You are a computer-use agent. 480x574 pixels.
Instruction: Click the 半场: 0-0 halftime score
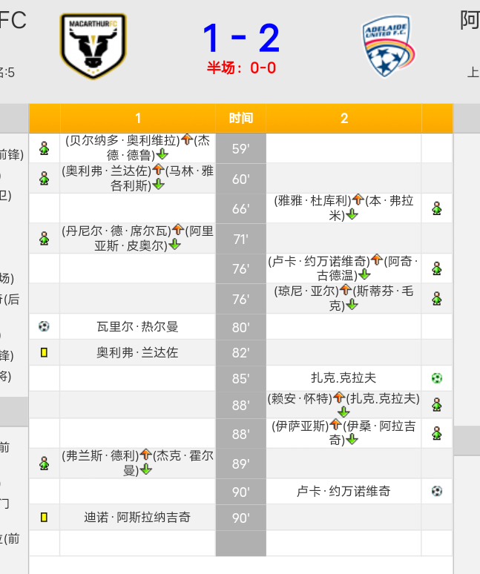coord(241,68)
